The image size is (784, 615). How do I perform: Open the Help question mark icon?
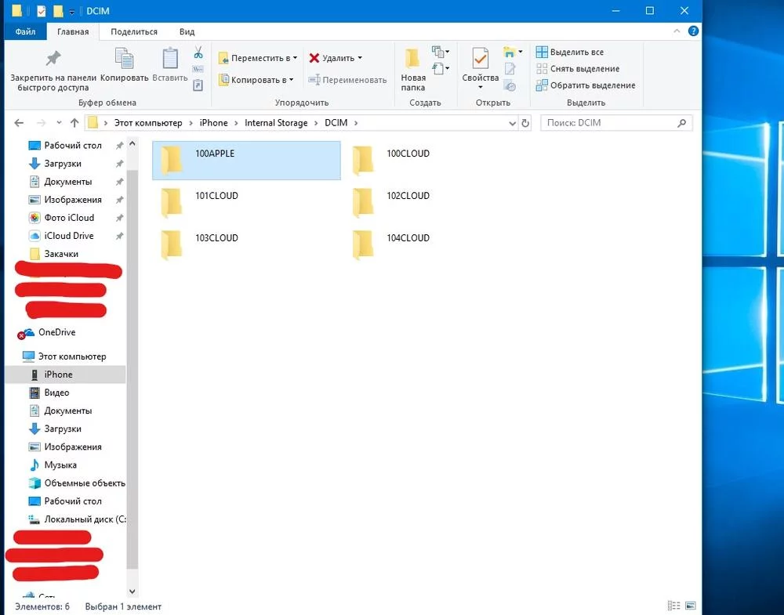(693, 31)
